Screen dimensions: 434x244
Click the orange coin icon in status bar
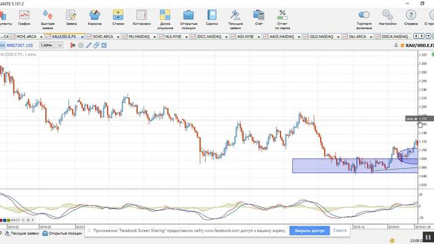coord(392,241)
